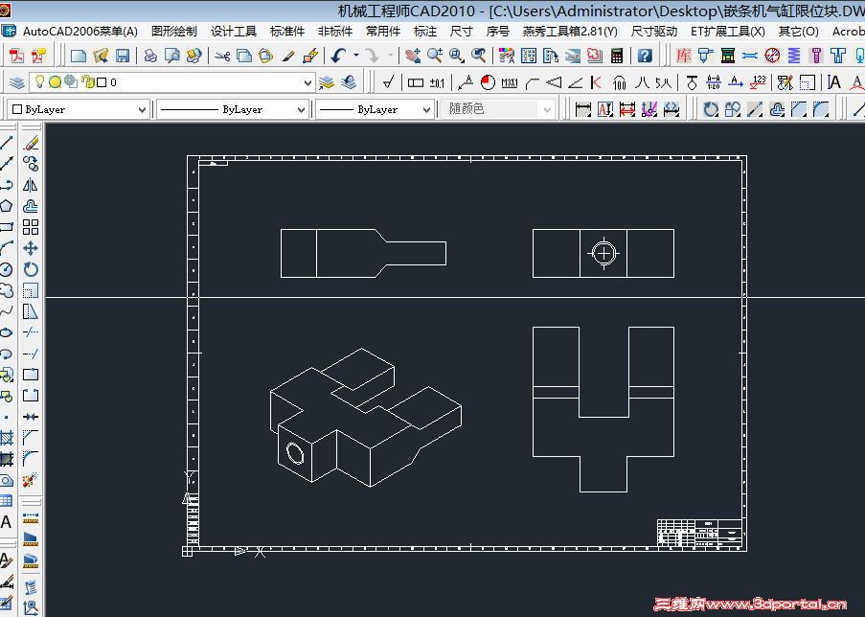Open Help question mark icon
The width and height of the screenshot is (865, 617).
tap(645, 56)
